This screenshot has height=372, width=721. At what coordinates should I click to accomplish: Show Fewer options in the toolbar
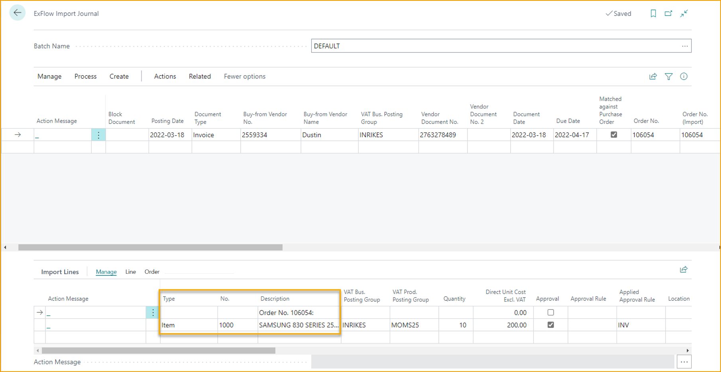pos(244,76)
